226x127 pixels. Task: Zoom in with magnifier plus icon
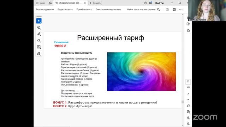click(x=188, y=118)
